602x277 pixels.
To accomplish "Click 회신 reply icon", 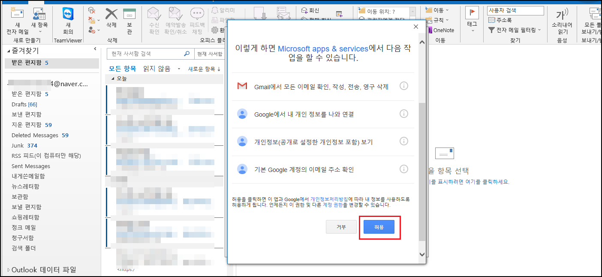I will [x=310, y=10].
